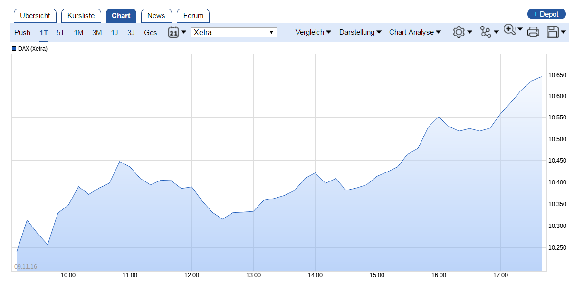Click the 10.350 price axis label
The width and height of the screenshot is (574, 281).
[557, 204]
